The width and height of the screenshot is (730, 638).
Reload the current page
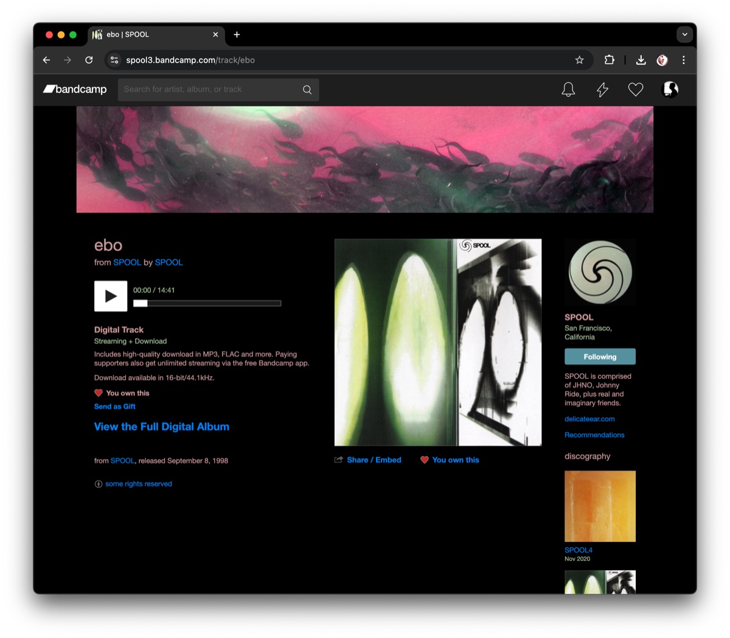89,60
